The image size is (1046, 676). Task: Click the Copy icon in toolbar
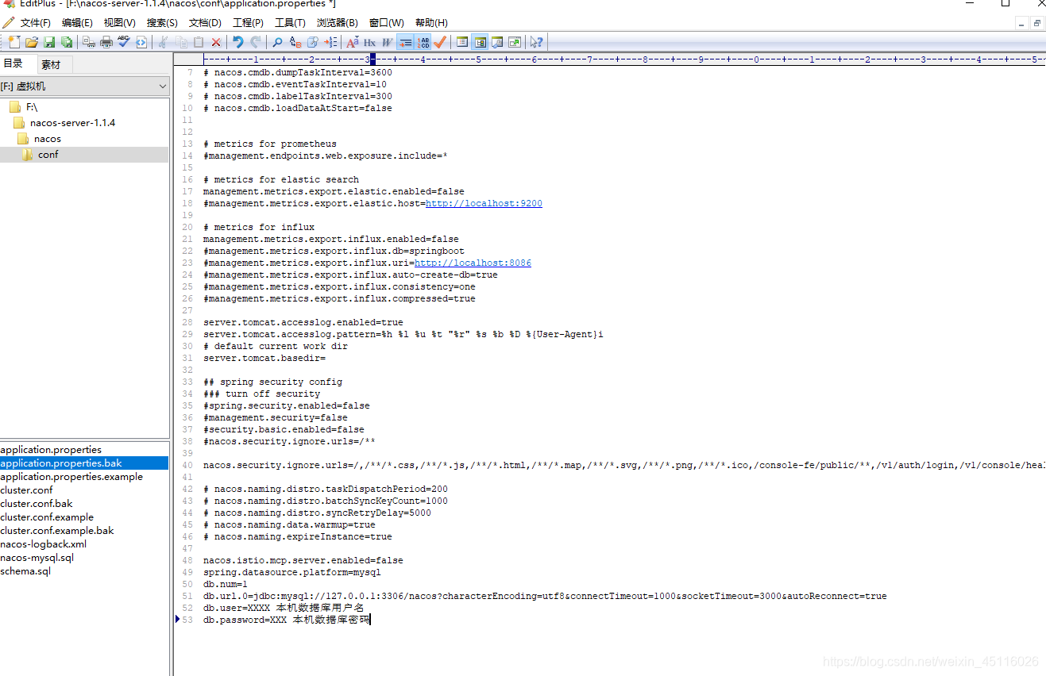pos(181,42)
